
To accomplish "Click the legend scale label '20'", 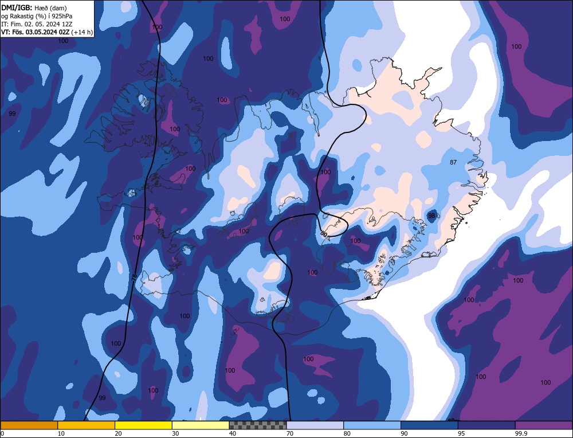I will [x=119, y=433].
